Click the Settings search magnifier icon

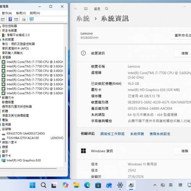pos(107,9)
